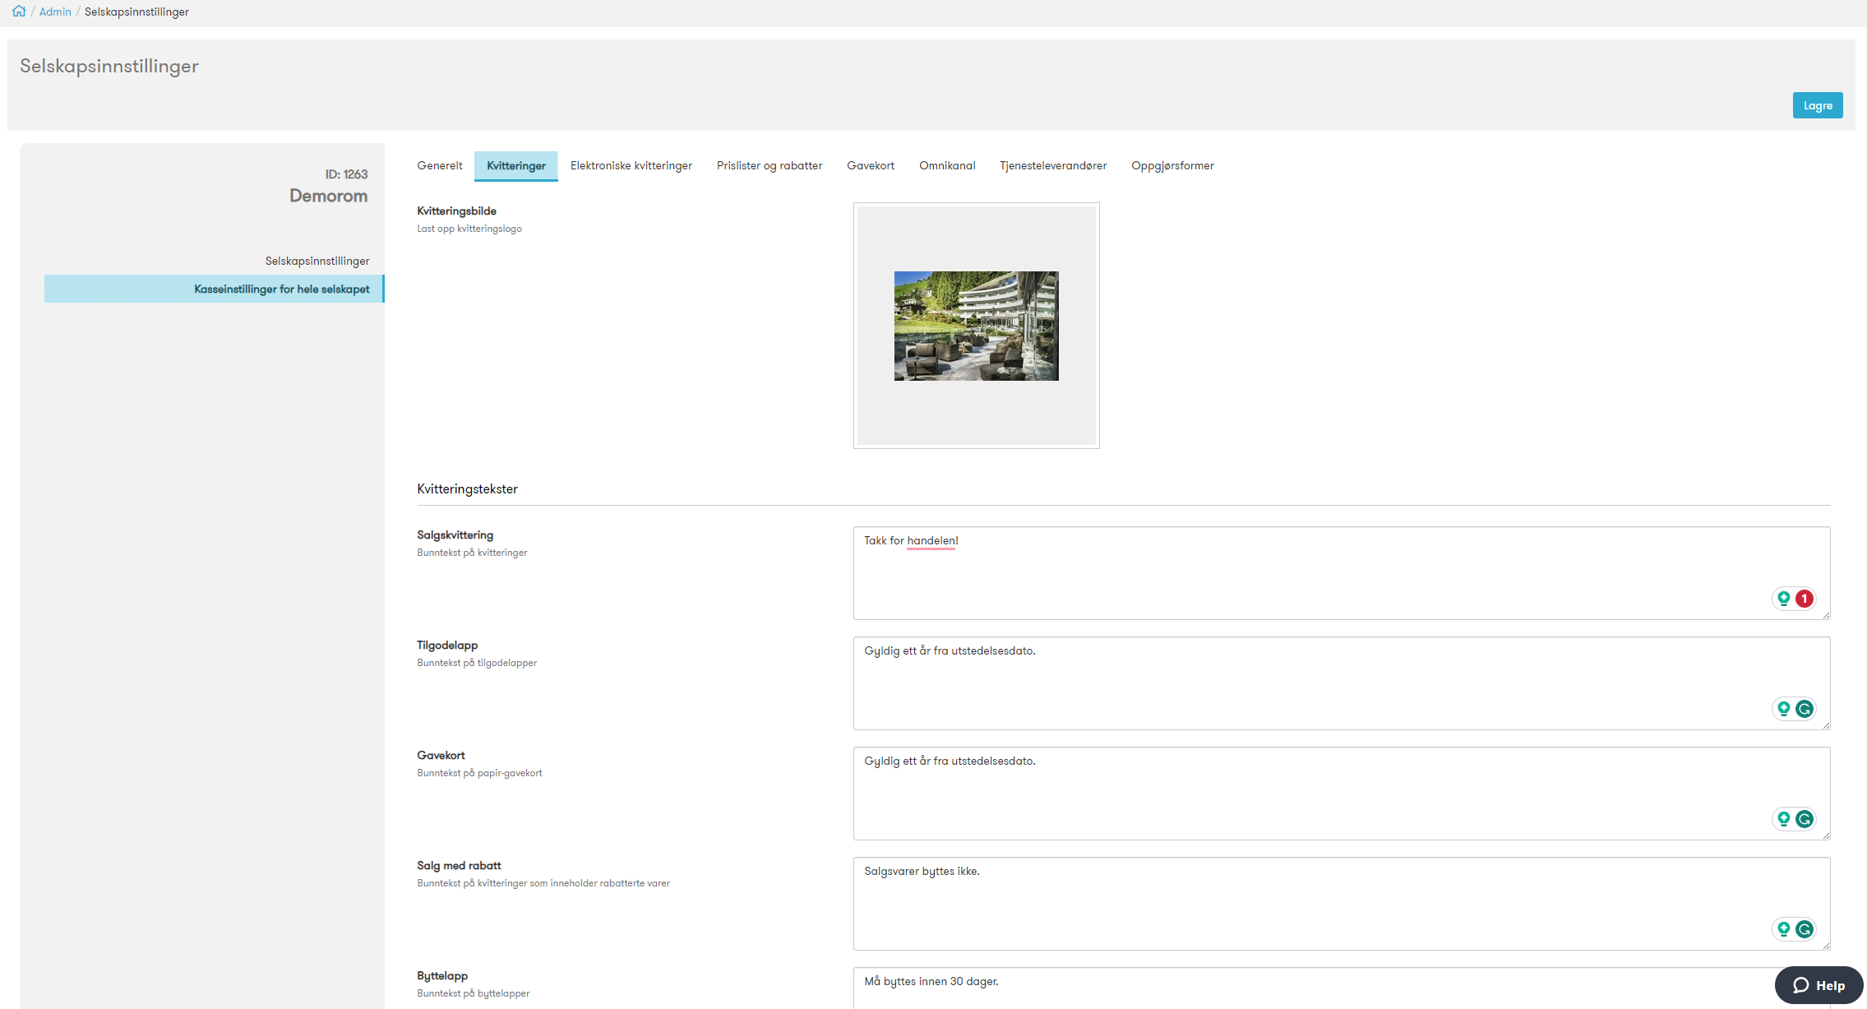Select Selskapsinnstillinger in the sidebar
Image resolution: width=1867 pixels, height=1009 pixels.
point(317,261)
